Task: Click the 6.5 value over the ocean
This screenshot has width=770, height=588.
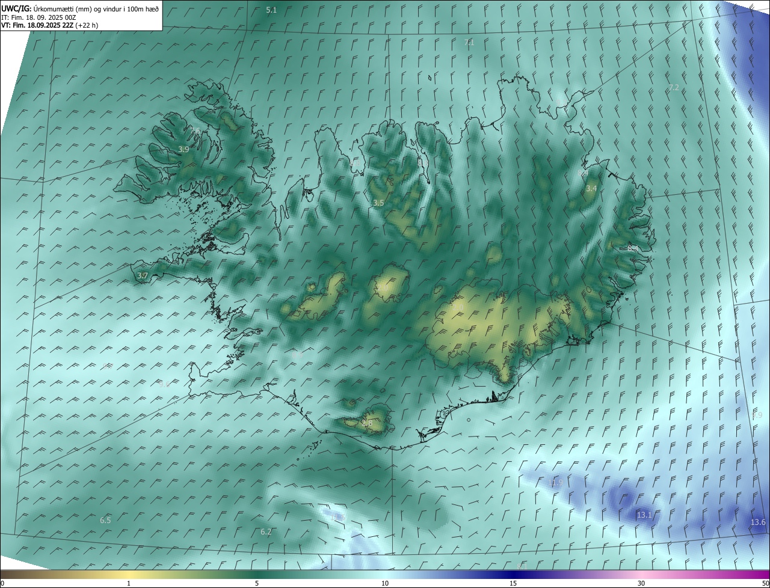Action: (105, 520)
